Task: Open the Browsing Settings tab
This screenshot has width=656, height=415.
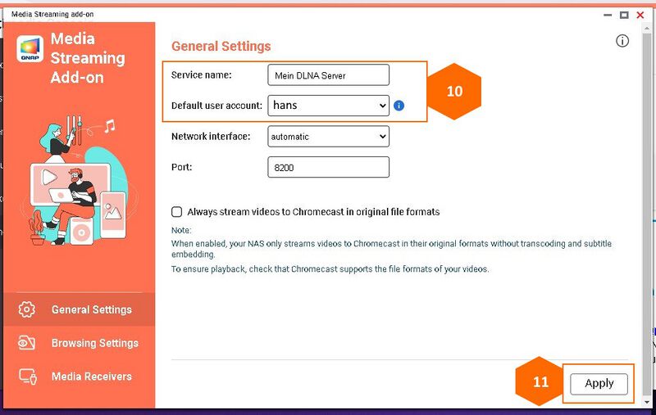Action: [x=80, y=343]
